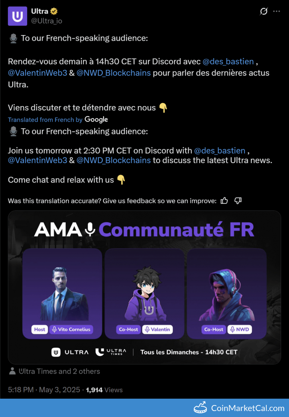Click the CoinMarketCal.com logo icon

click(x=200, y=408)
